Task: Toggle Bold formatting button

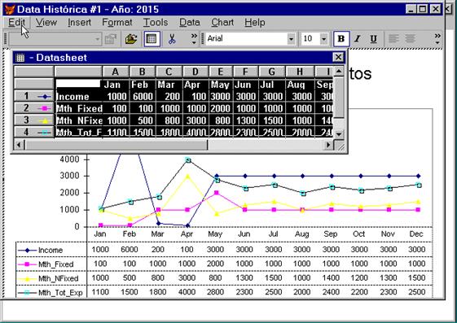Action: (x=341, y=39)
